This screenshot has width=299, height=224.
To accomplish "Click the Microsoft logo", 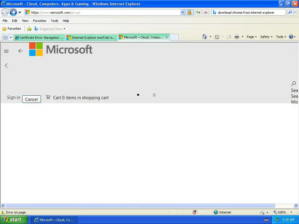I will point(61,49).
